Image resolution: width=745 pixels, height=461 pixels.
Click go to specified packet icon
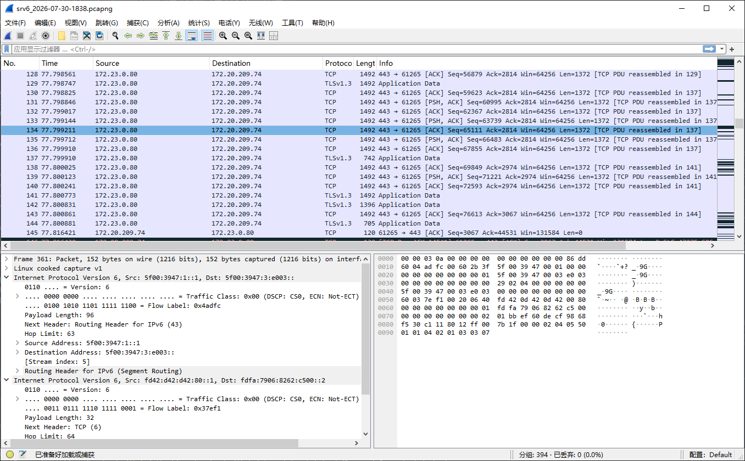[153, 36]
